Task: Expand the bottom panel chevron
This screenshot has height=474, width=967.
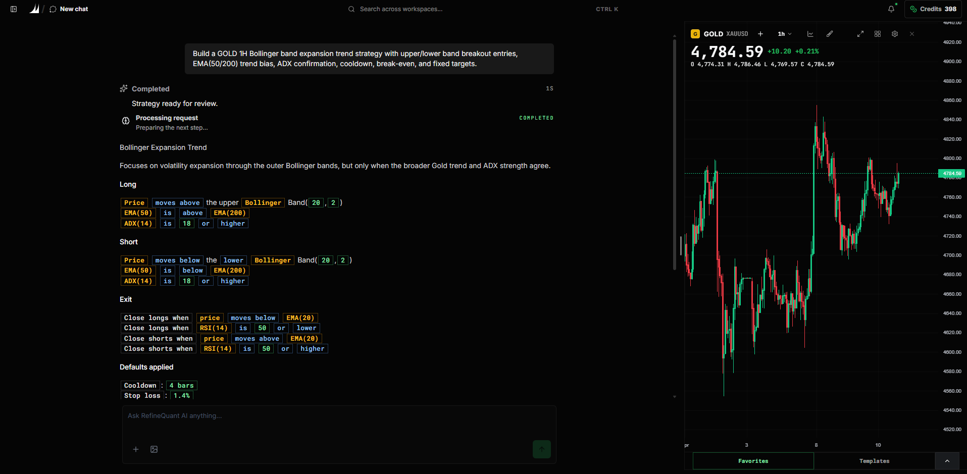Action: click(947, 461)
